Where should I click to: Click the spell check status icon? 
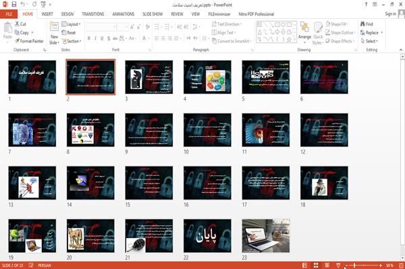pyautogui.click(x=31, y=265)
